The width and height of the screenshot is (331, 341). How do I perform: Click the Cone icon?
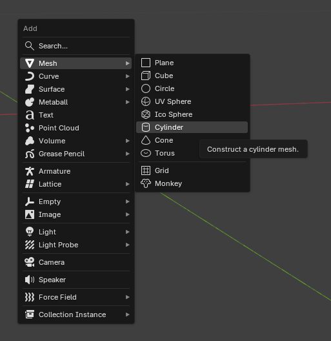pos(146,140)
